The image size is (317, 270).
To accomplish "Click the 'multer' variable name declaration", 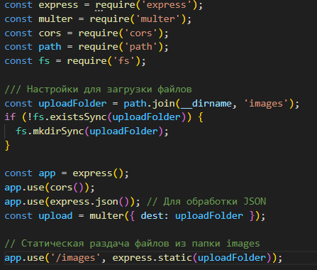I will [x=55, y=19].
